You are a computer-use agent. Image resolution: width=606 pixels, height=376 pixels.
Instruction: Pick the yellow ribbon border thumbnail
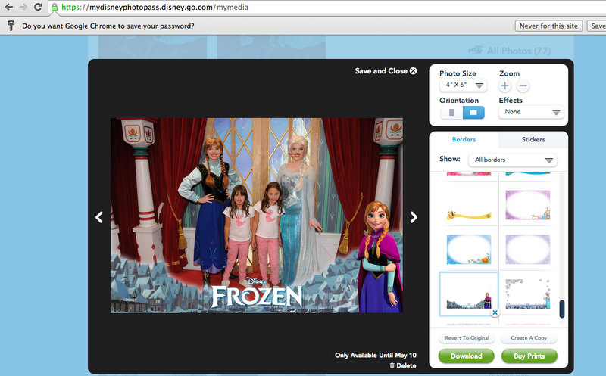tap(469, 216)
